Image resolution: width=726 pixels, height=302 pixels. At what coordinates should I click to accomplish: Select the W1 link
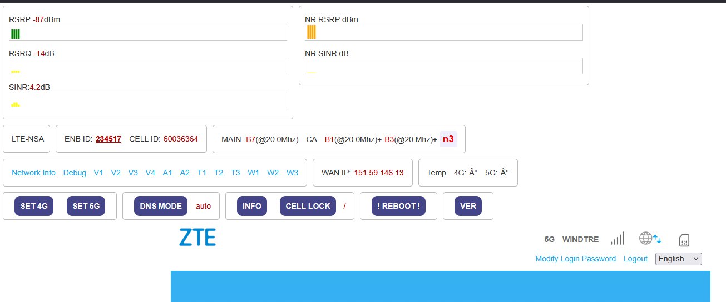click(x=254, y=173)
